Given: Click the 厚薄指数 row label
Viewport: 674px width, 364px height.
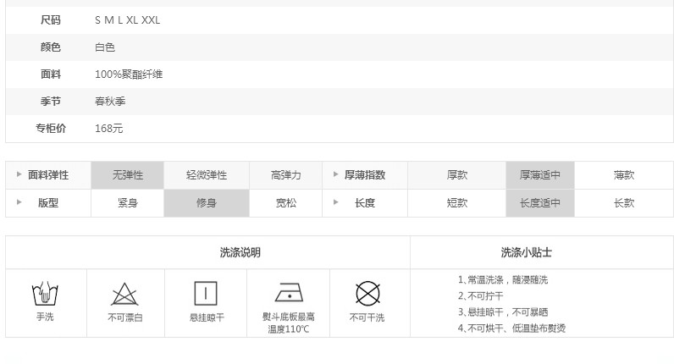Looking at the screenshot, I should pos(365,175).
